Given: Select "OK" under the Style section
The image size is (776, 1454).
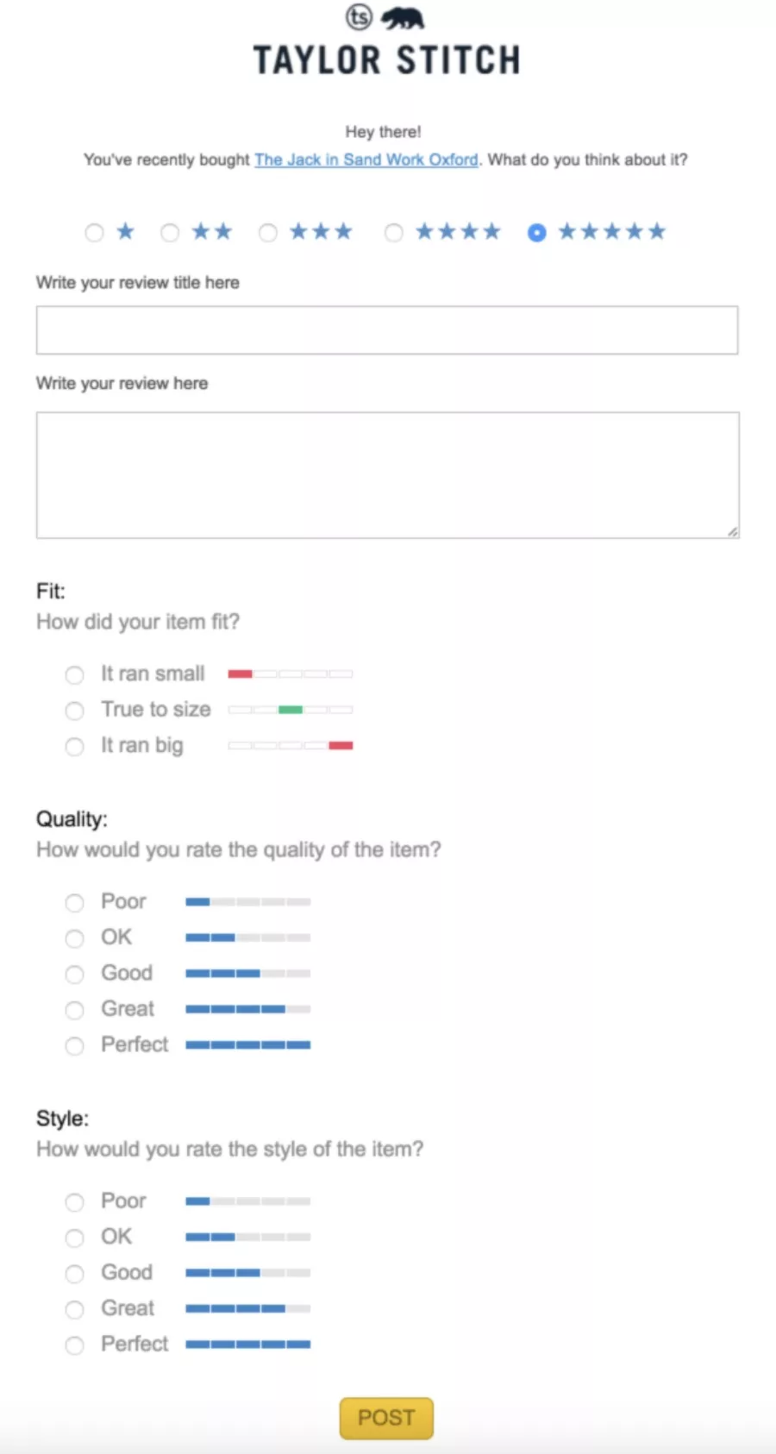Looking at the screenshot, I should [x=74, y=1238].
